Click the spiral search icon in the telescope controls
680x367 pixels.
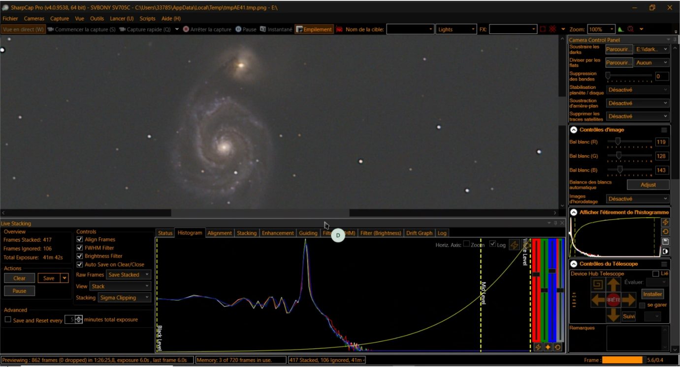pos(598,284)
